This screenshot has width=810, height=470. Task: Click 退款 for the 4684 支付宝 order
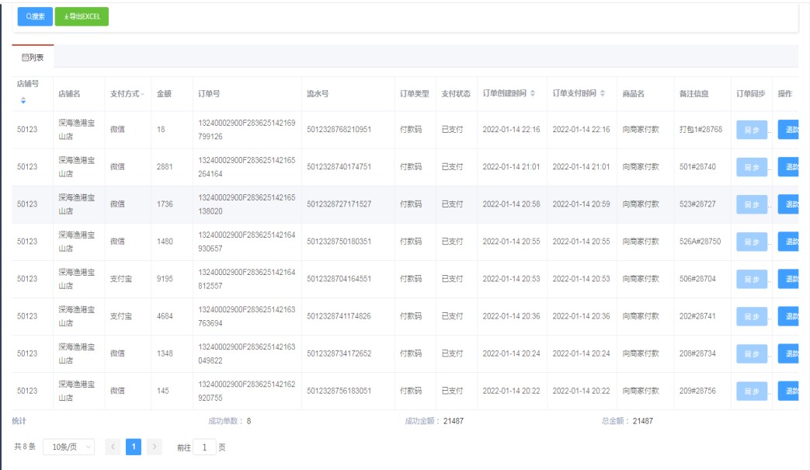pyautogui.click(x=791, y=316)
